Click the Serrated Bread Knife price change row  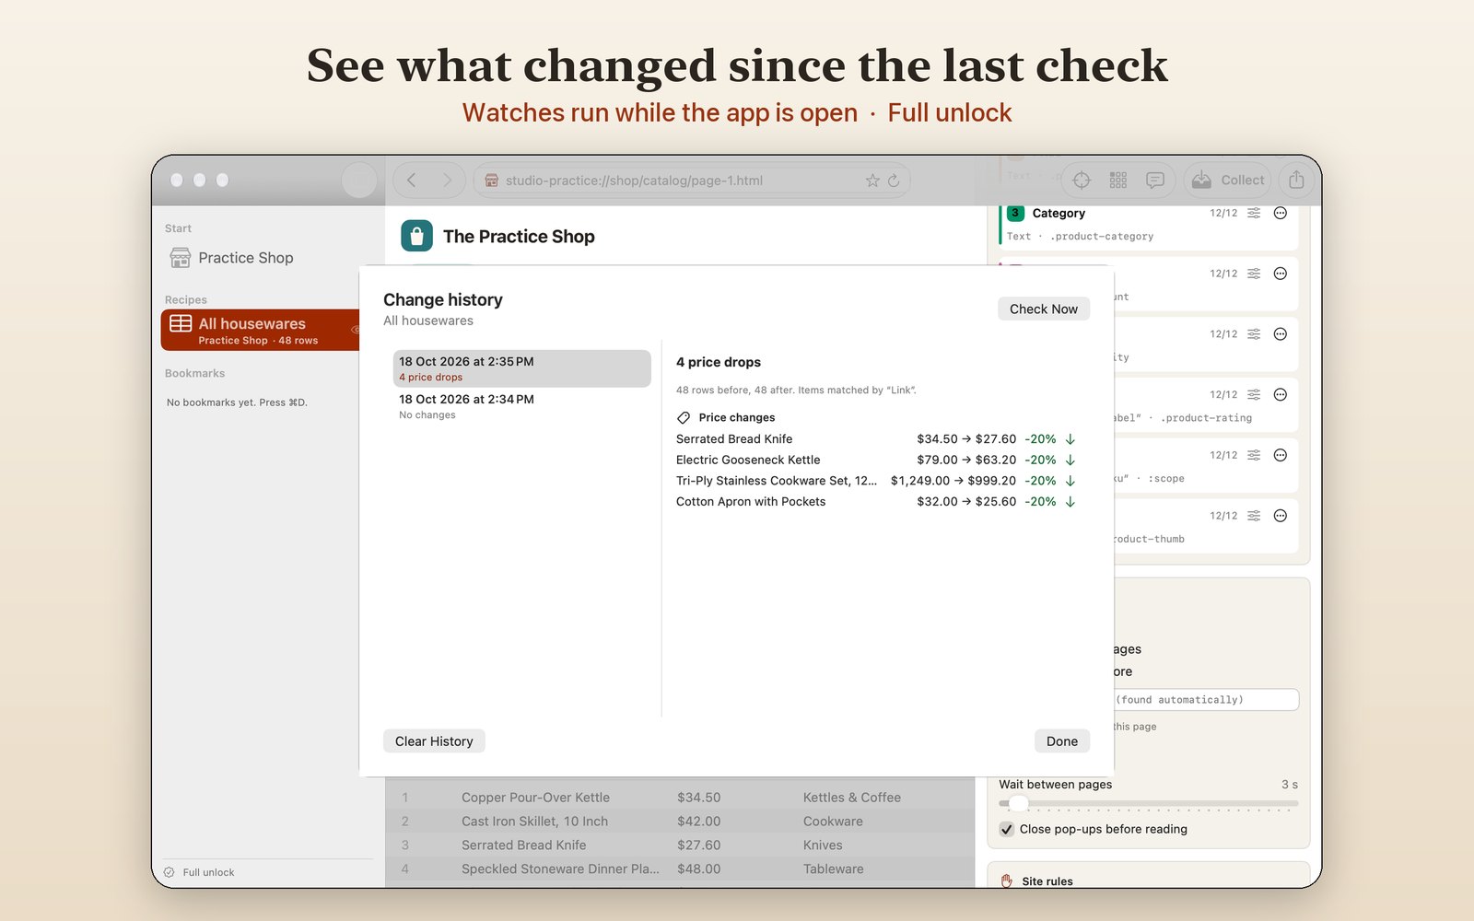[x=876, y=439]
